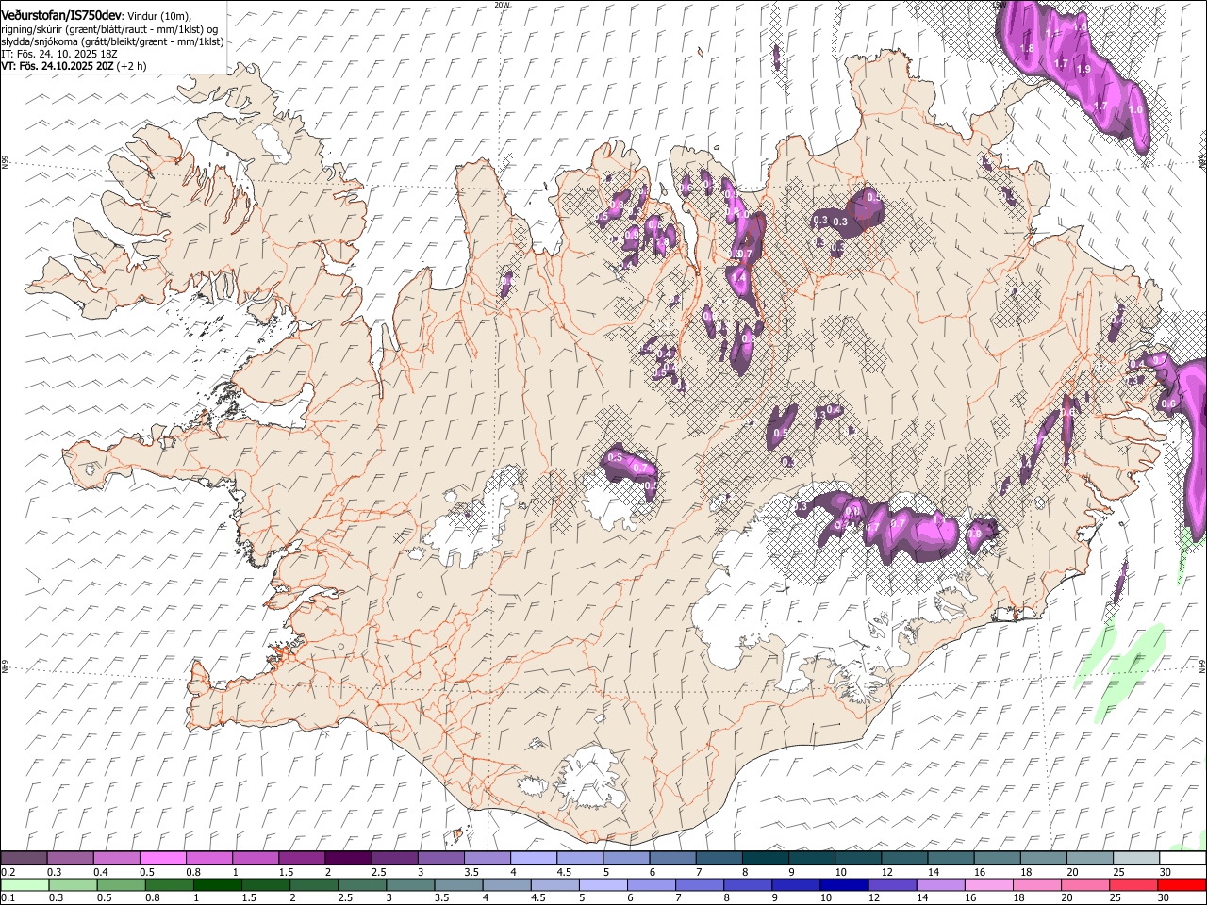This screenshot has width=1207, height=905.
Task: Pick the grey-green swatch between 3 and 3.5
Action: 410,884
